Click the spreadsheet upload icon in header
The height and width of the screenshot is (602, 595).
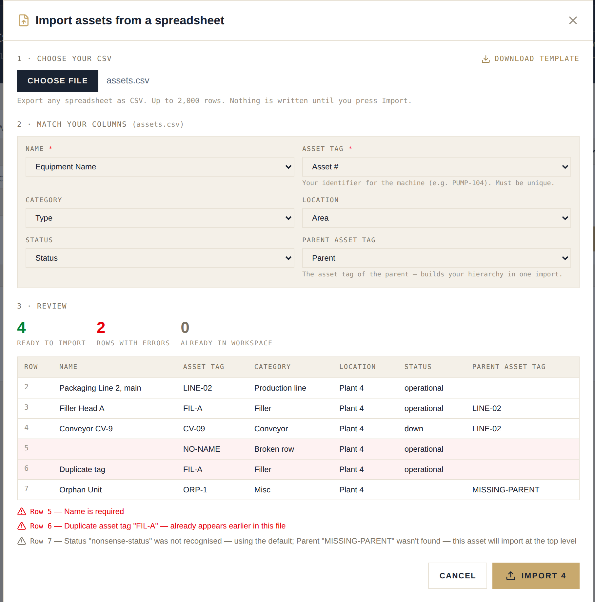point(24,20)
